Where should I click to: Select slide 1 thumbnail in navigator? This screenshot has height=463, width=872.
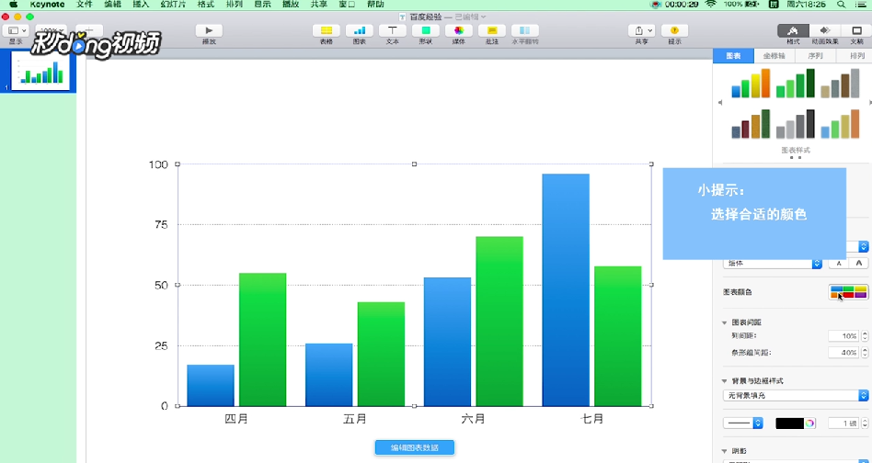pos(40,71)
